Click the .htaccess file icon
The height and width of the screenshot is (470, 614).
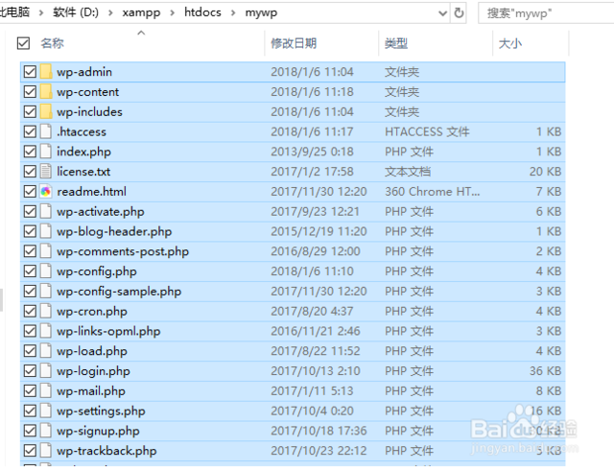tap(46, 131)
